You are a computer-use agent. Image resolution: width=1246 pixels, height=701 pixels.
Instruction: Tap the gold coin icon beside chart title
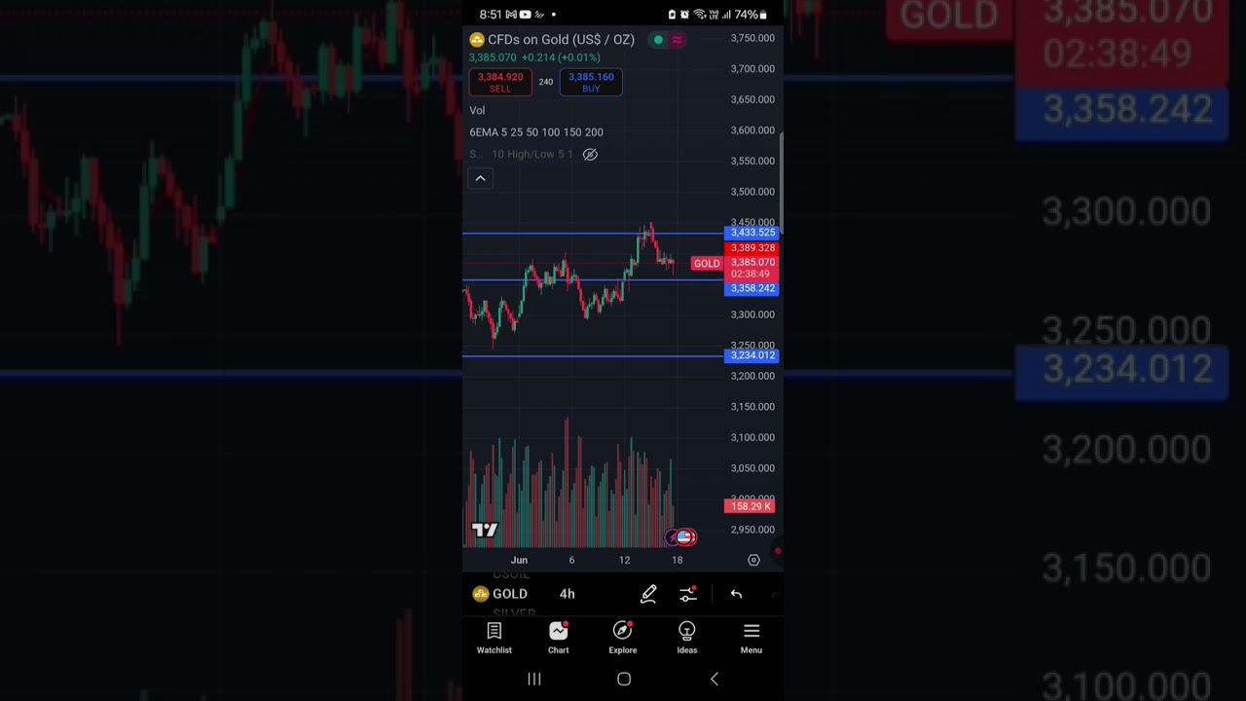477,40
